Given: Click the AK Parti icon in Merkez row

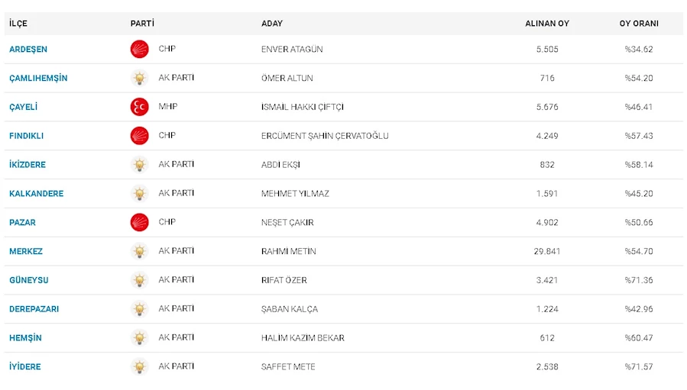Looking at the screenshot, I should pos(139,251).
